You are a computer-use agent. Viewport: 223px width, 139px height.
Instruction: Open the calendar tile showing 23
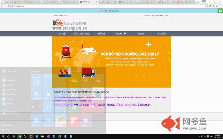tap(36, 80)
